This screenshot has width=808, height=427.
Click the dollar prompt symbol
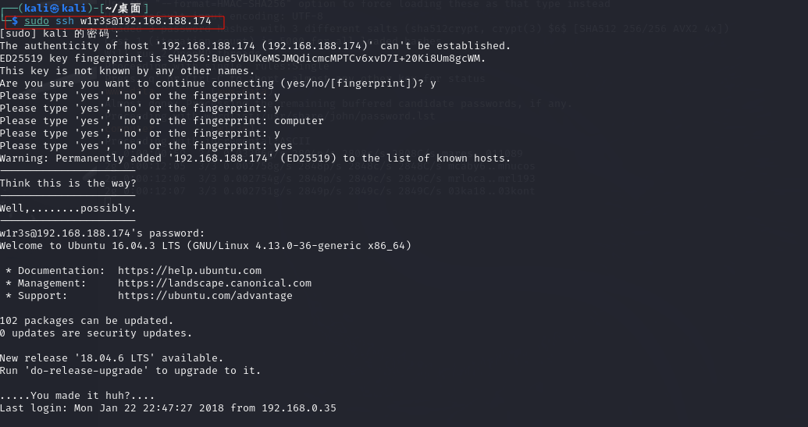click(x=15, y=21)
